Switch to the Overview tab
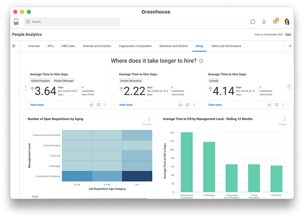The width and height of the screenshot is (304, 218). point(34,46)
